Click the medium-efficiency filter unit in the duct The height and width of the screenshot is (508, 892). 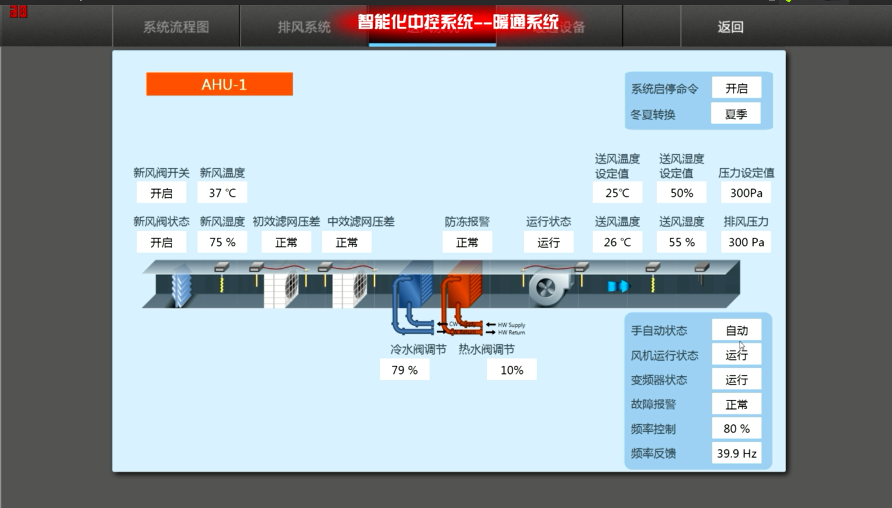350,289
